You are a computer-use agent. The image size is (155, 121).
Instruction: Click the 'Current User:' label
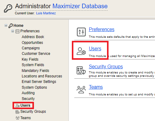tap(25, 13)
